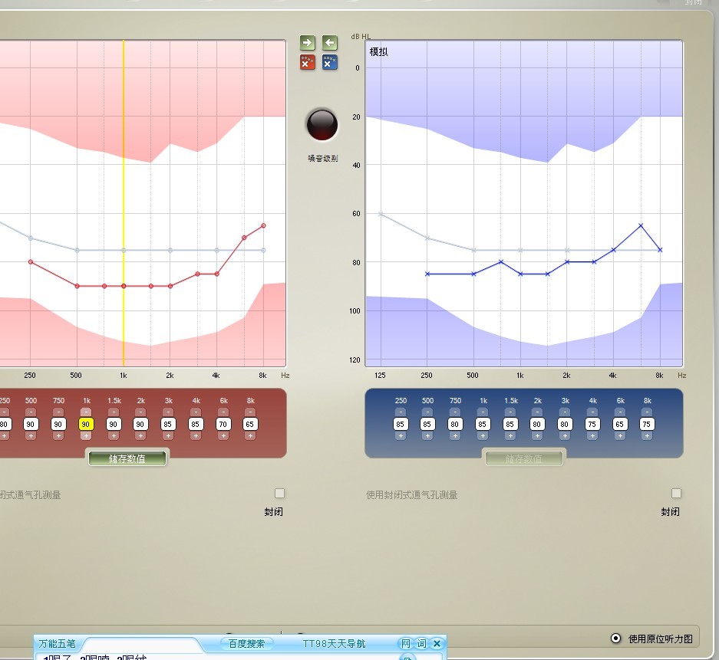Increase red panel 750 Hz value with plus

tap(58, 436)
